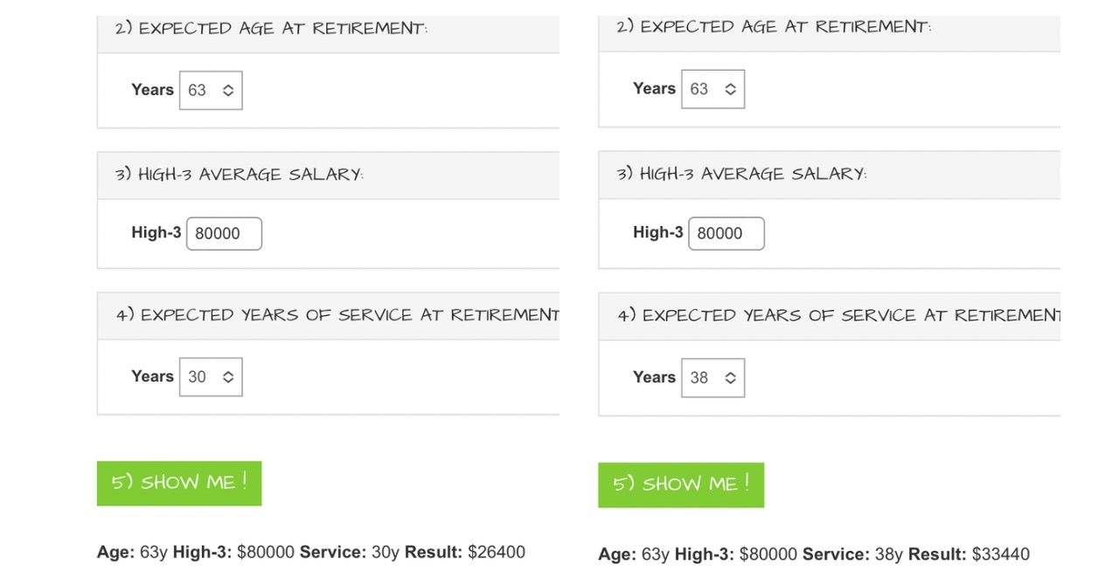Click Show Me button above the $33440 result
This screenshot has height=585, width=1119.
[681, 485]
